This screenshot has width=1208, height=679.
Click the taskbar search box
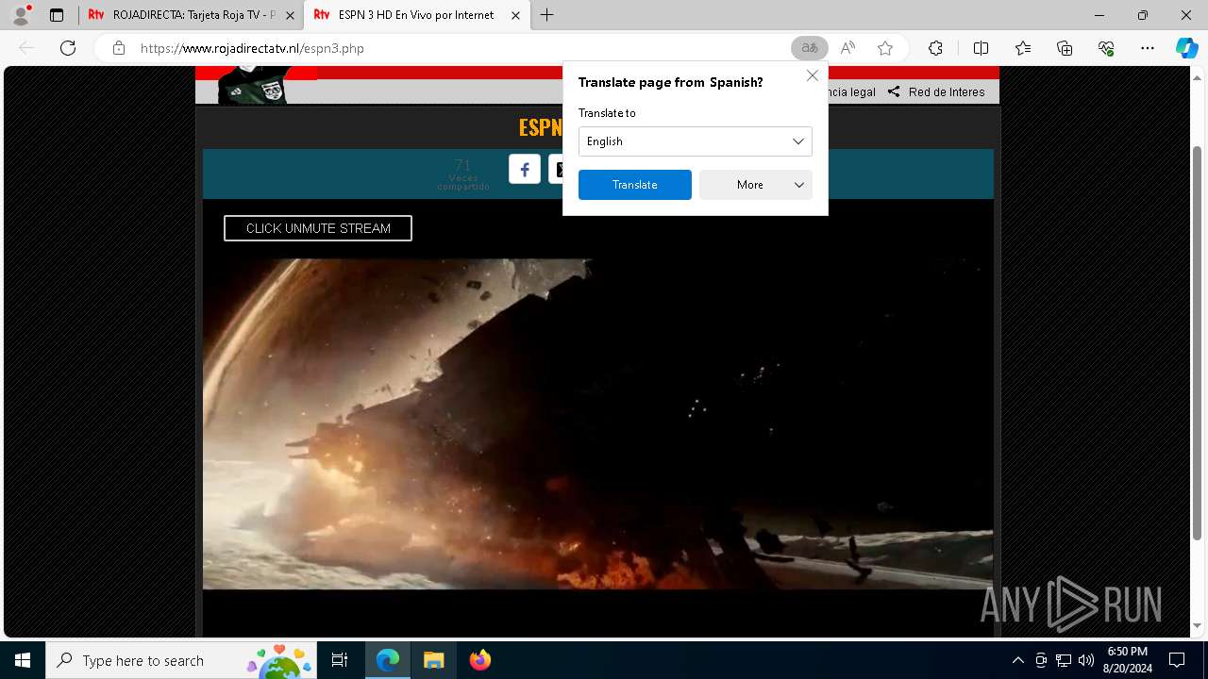[x=181, y=660]
